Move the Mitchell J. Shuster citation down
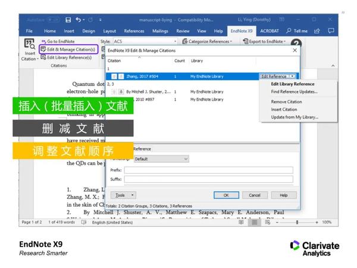The height and width of the screenshot is (268, 357). click(121, 92)
